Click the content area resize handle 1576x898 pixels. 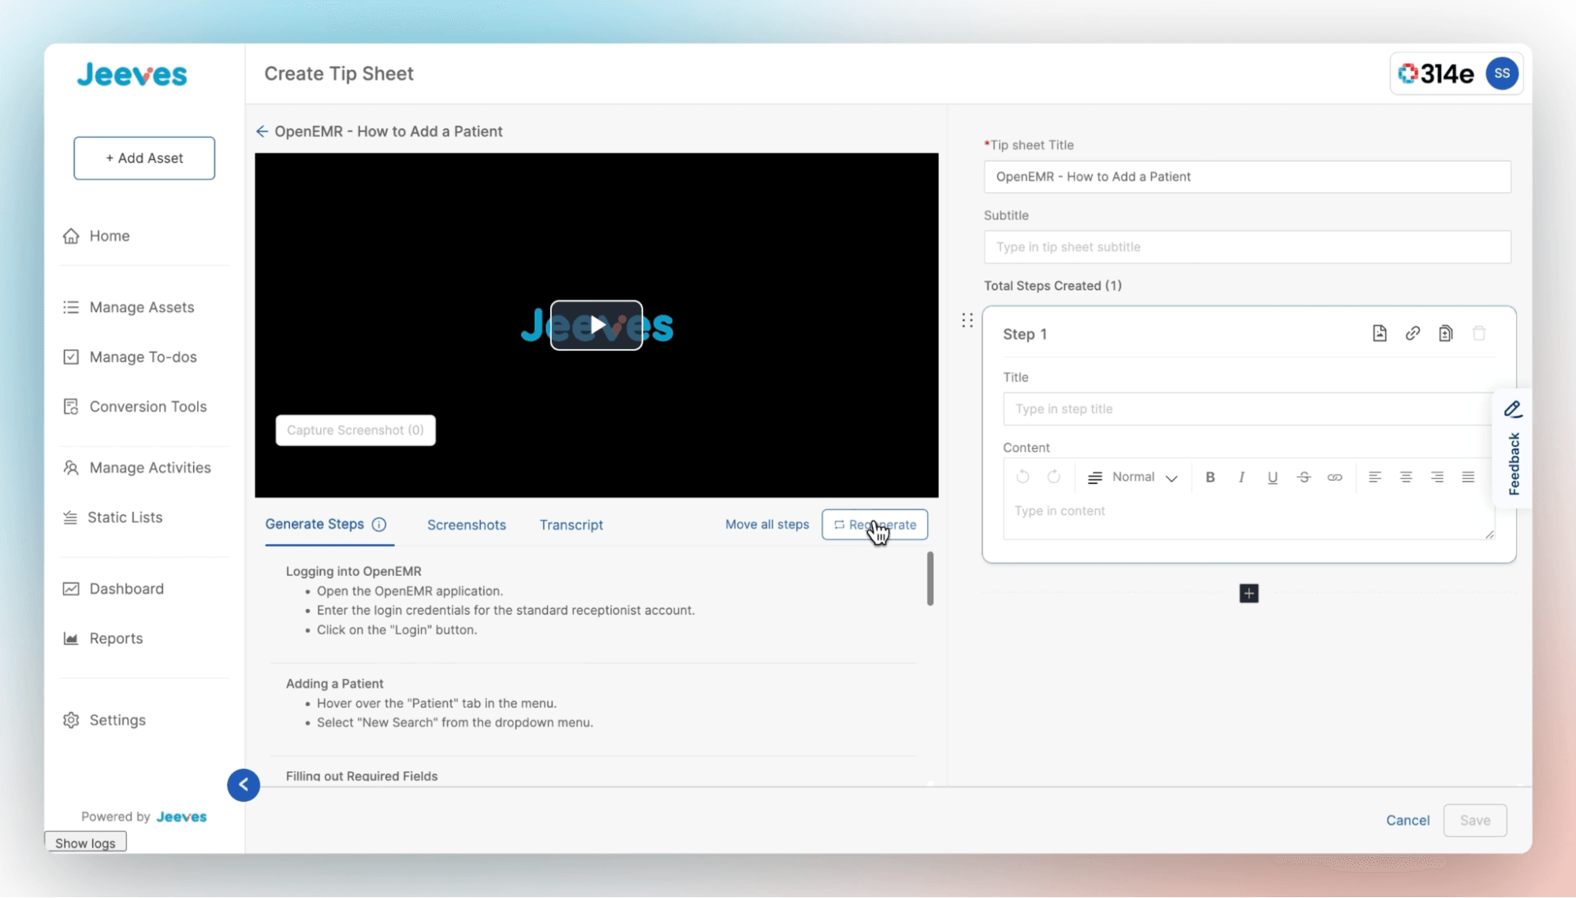(x=1489, y=534)
